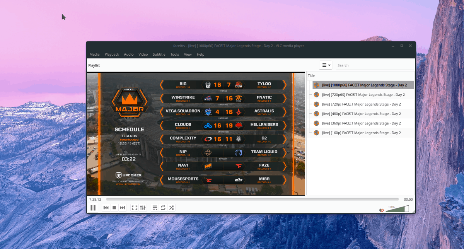This screenshot has height=249, width=464.
Task: Stop playback using the stop icon
Action: coord(114,208)
